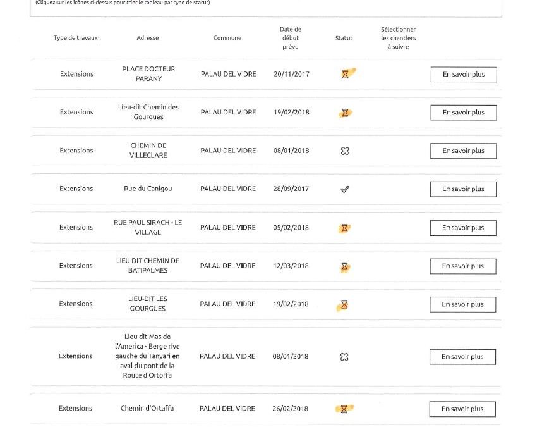Open 'En savoir plus' for Chemin d'Ortaffa

click(462, 409)
